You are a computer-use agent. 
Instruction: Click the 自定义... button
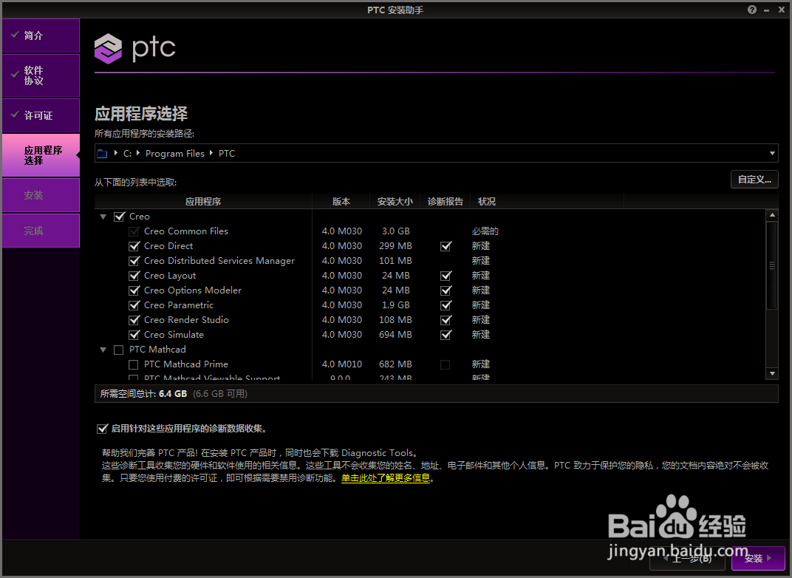pos(754,180)
